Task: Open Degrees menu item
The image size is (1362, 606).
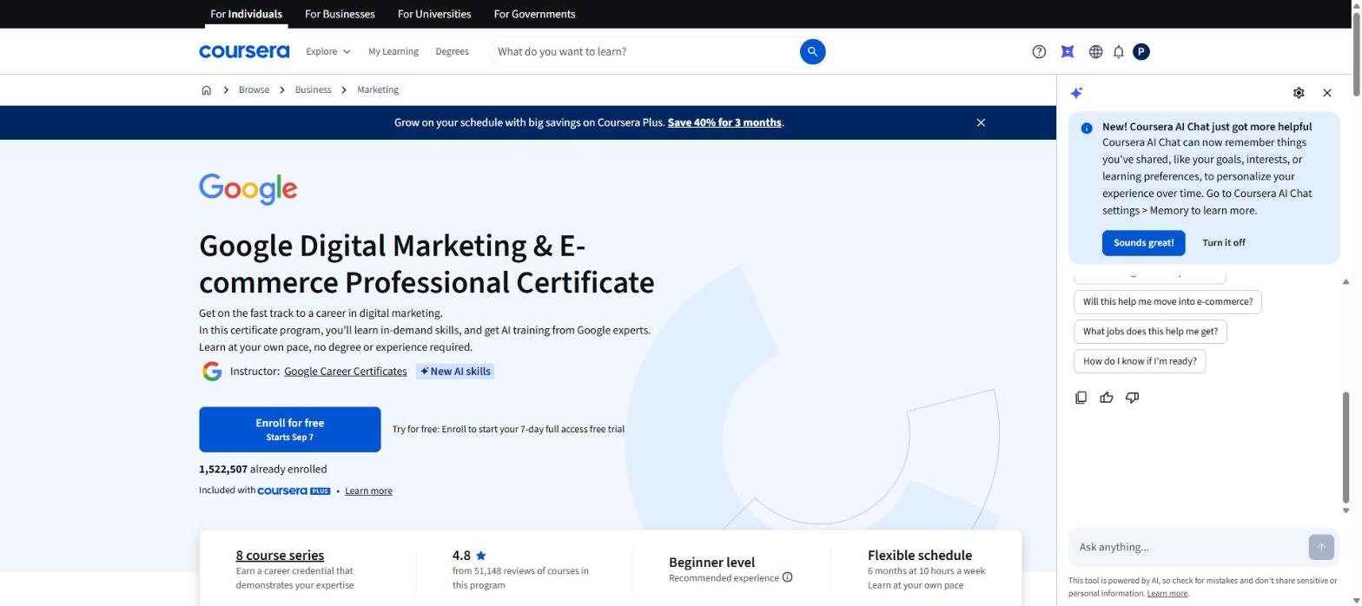Action: [x=452, y=51]
